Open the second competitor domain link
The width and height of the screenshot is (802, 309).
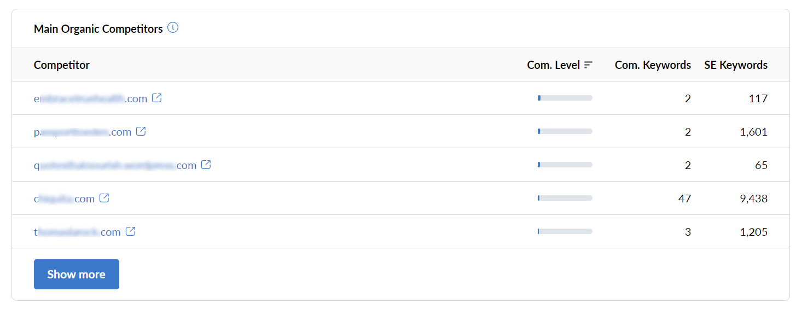[82, 132]
